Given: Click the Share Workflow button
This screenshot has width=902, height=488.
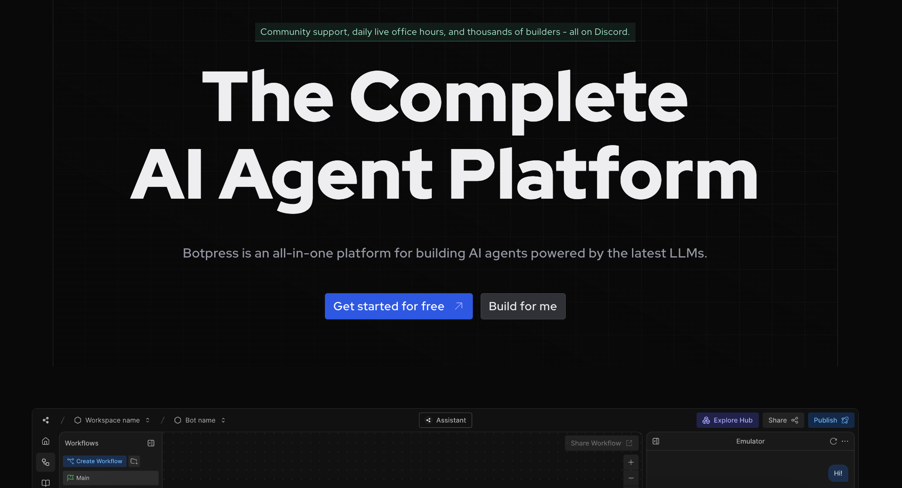Looking at the screenshot, I should tap(601, 443).
